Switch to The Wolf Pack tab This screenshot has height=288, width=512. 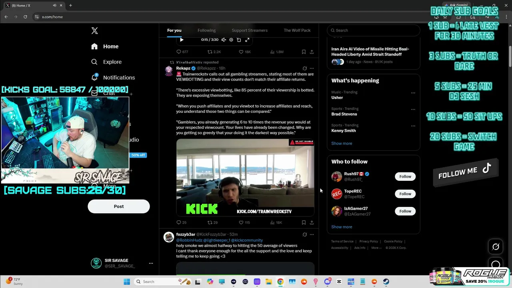(x=297, y=30)
